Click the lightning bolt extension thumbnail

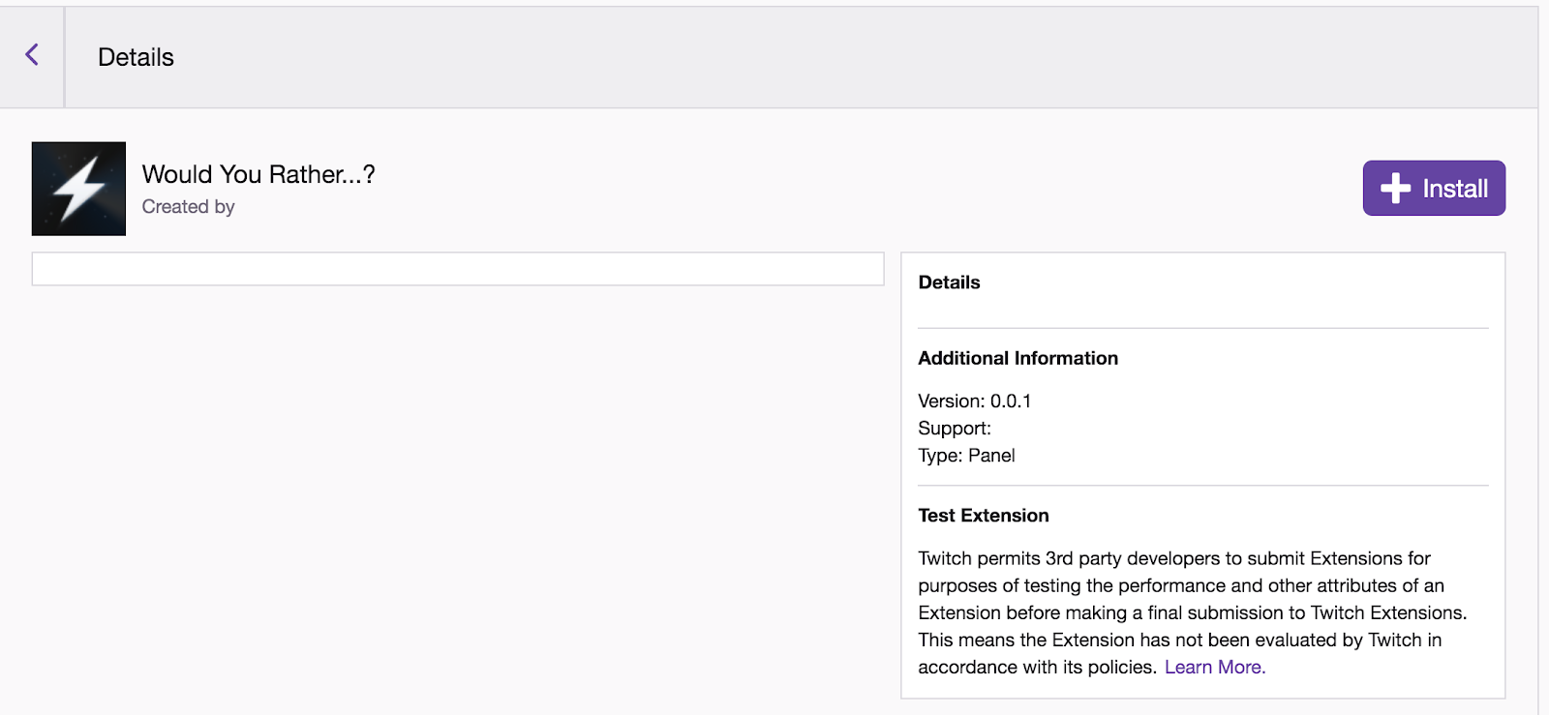[x=78, y=189]
